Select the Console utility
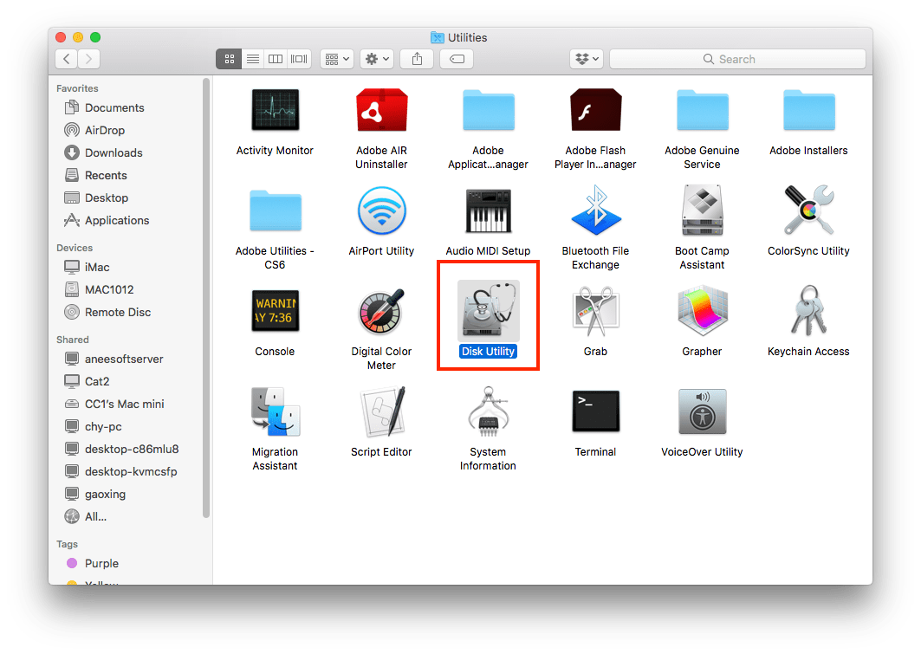 (x=275, y=311)
